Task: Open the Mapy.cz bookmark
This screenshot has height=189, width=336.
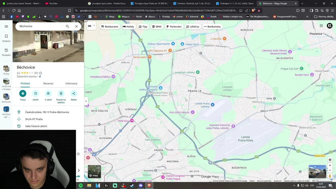Action: tap(124, 17)
